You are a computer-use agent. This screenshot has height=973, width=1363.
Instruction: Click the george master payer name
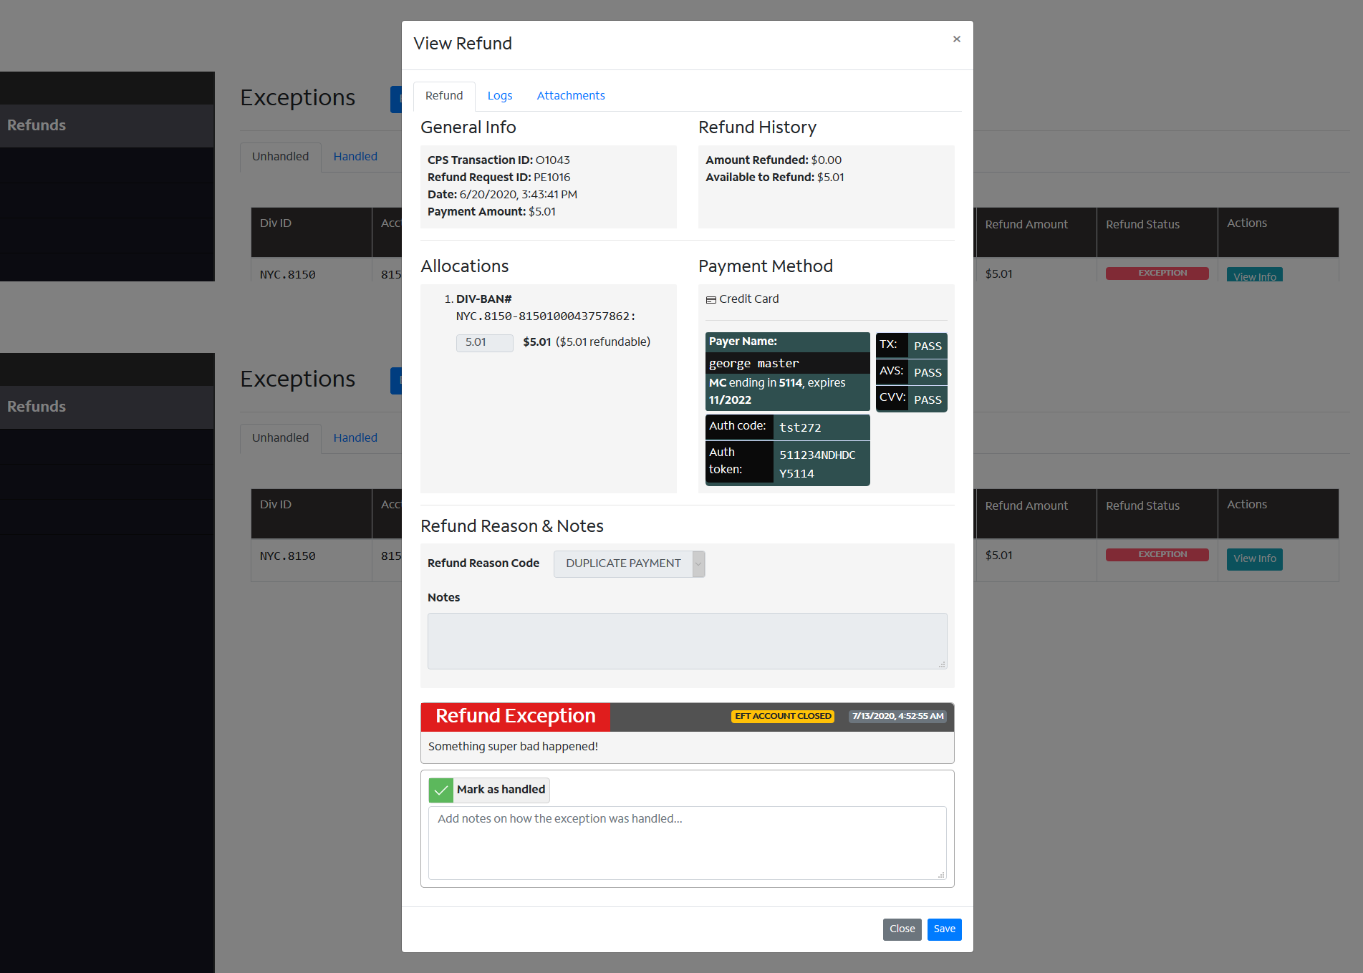(x=753, y=364)
